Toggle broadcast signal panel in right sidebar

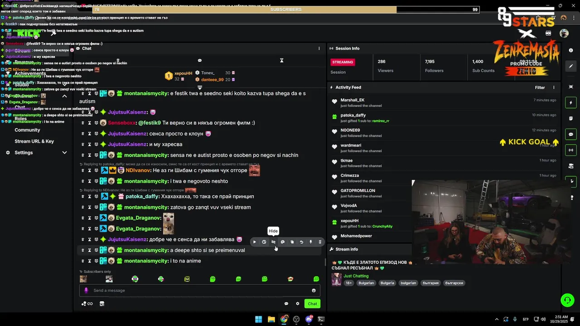pyautogui.click(x=571, y=150)
